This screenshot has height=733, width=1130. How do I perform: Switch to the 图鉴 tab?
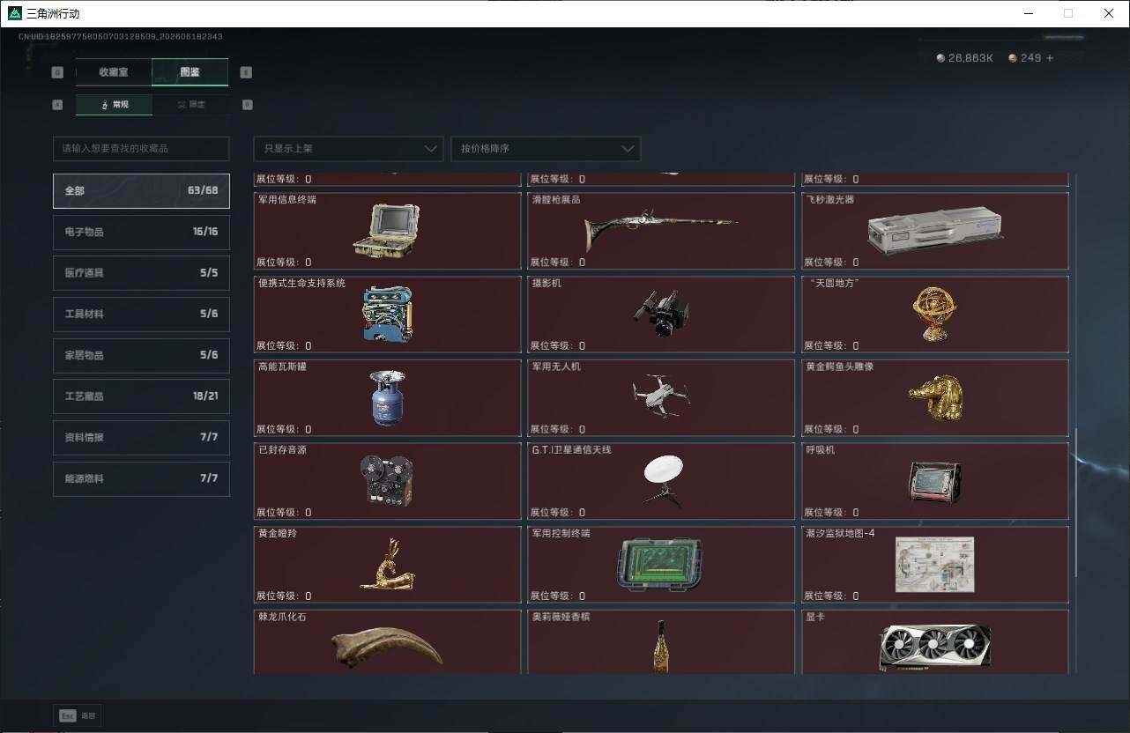tap(190, 72)
